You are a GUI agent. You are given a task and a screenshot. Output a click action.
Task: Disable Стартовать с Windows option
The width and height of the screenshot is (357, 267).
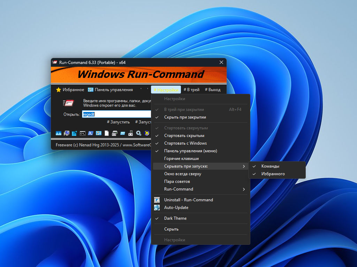185,143
